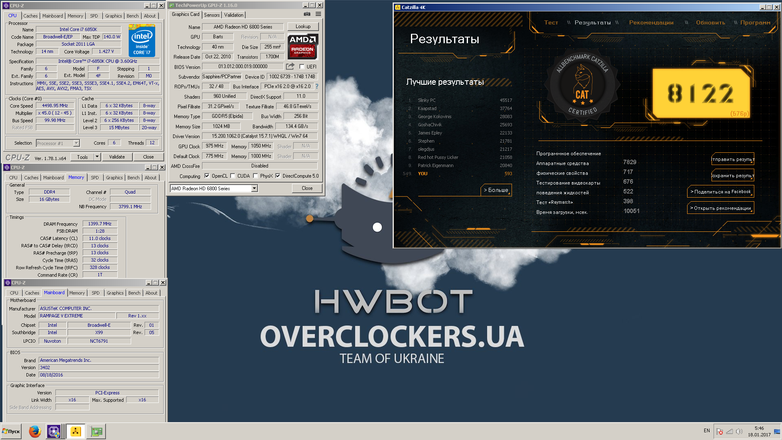Open the Программ tab in Catzilla

coord(756,23)
